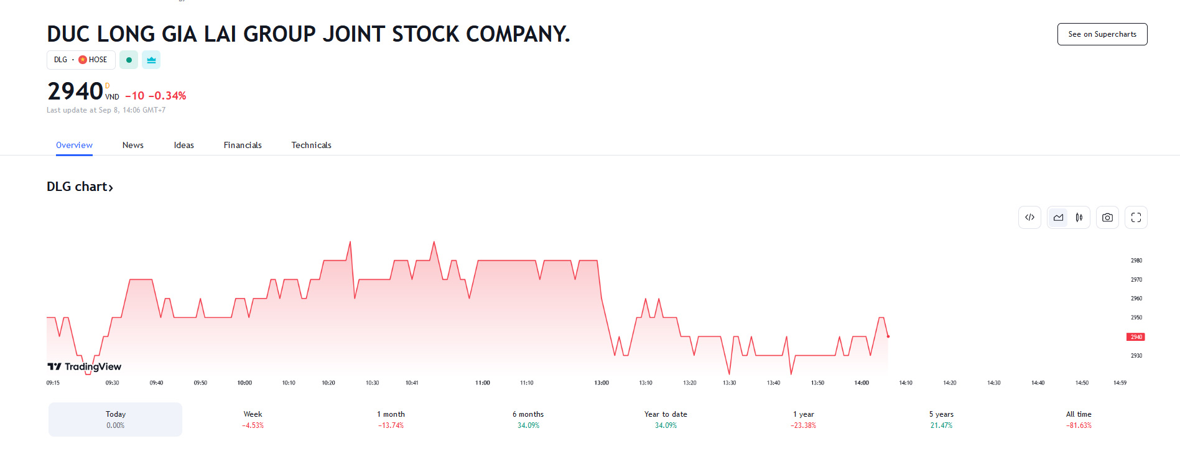This screenshot has width=1180, height=469.
Task: Expand the DLG chart heading arrow
Action: point(111,187)
